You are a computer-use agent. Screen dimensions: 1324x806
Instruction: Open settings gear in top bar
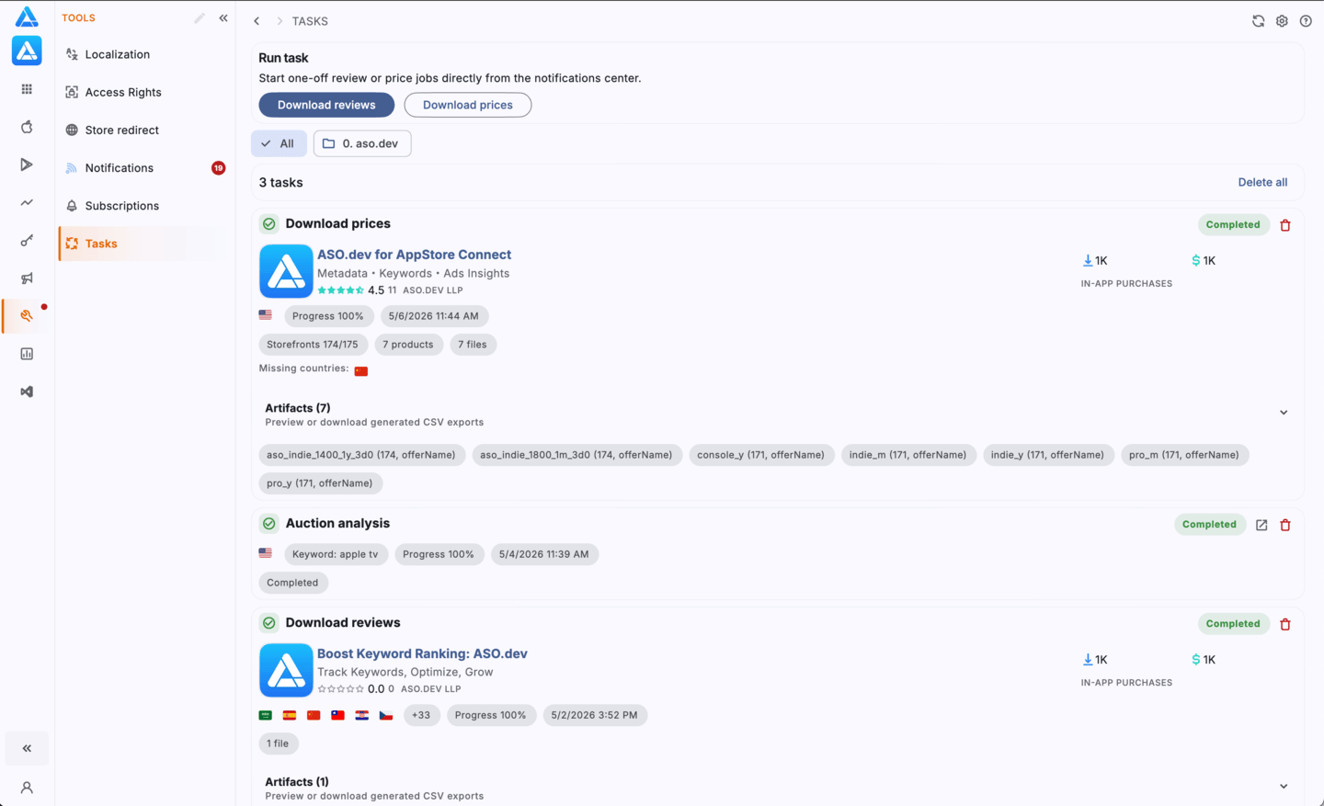pyautogui.click(x=1282, y=21)
